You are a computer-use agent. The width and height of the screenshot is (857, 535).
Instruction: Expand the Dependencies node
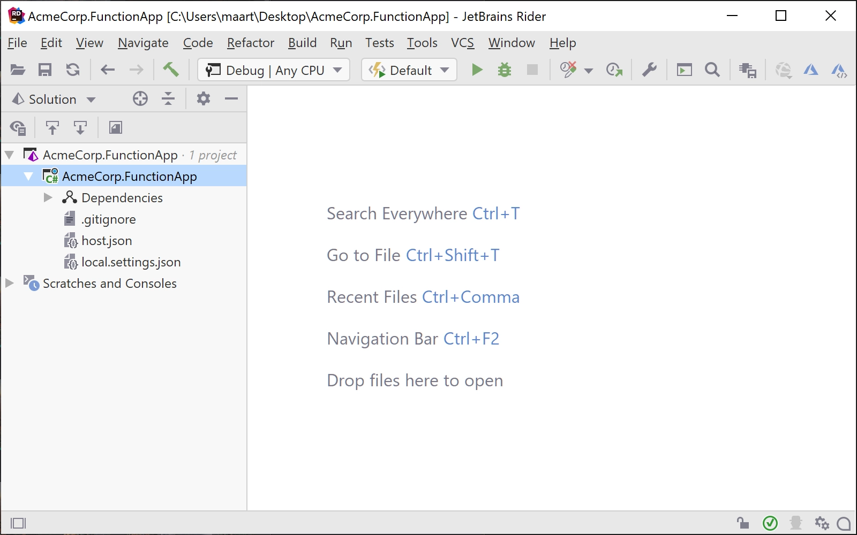tap(48, 197)
